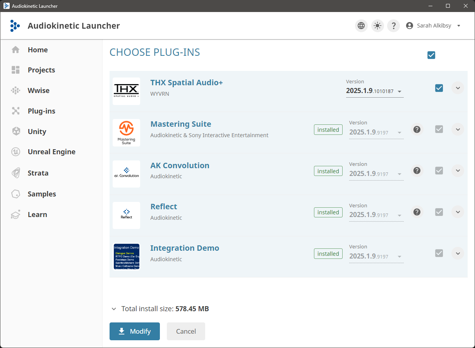Uncheck the THX Spatial Audio+ checkbox
Image resolution: width=475 pixels, height=348 pixels.
439,88
